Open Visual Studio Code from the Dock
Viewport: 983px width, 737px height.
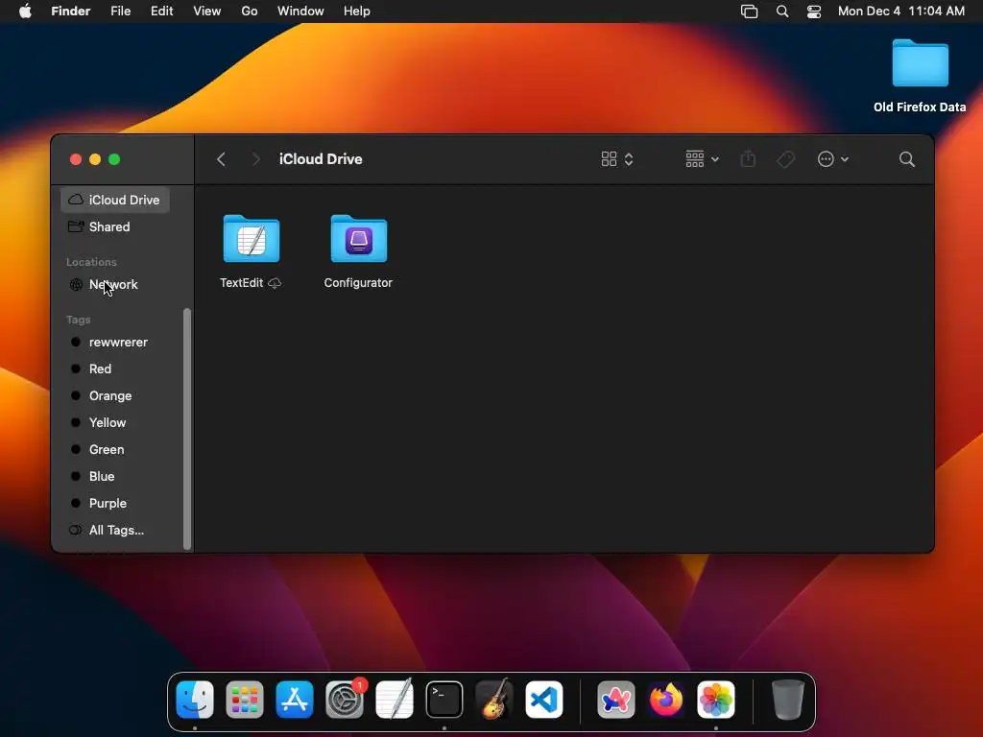pyautogui.click(x=544, y=700)
